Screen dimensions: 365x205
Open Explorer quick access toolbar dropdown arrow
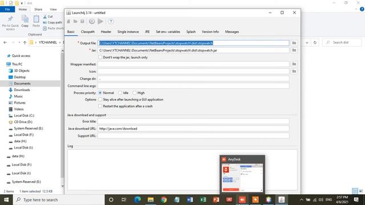22,3
